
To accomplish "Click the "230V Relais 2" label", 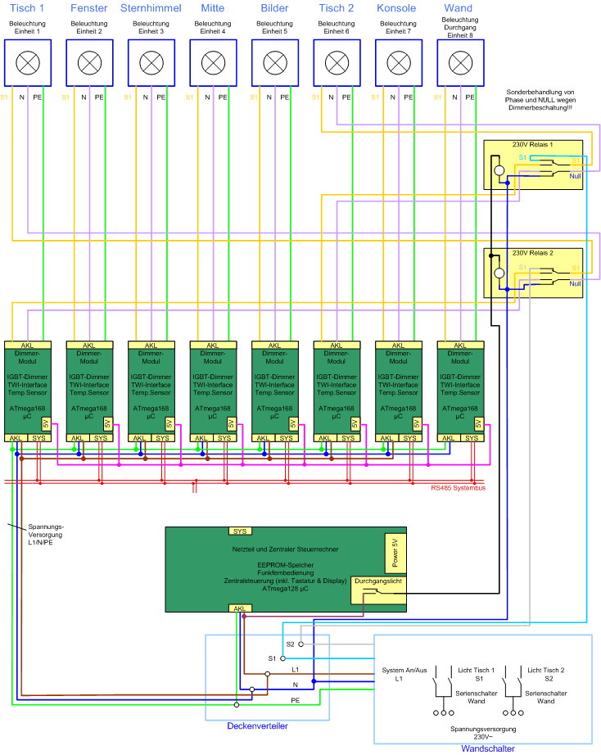I will point(532,253).
